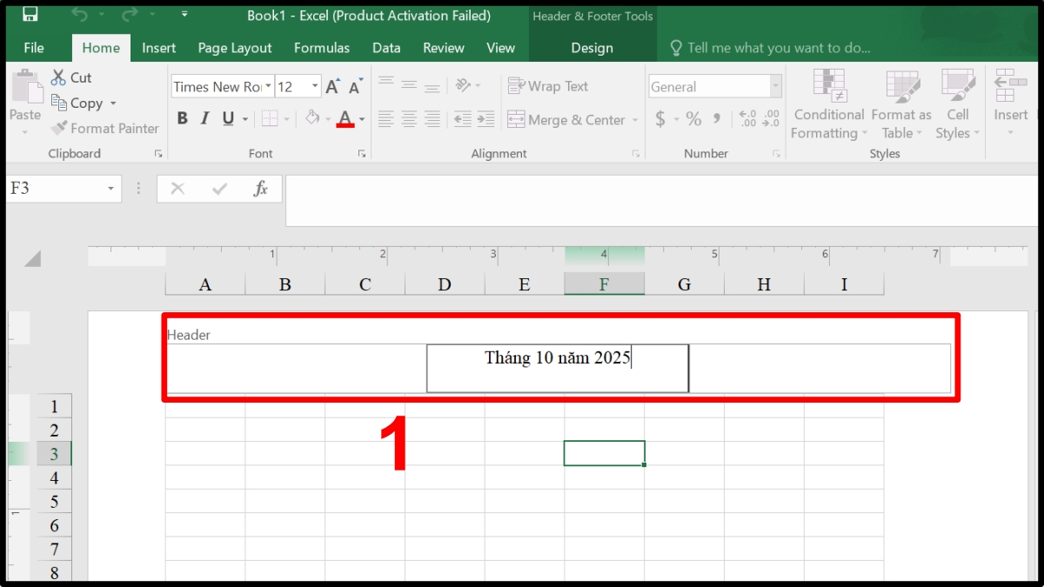
Task: Toggle center alignment
Action: [408, 119]
